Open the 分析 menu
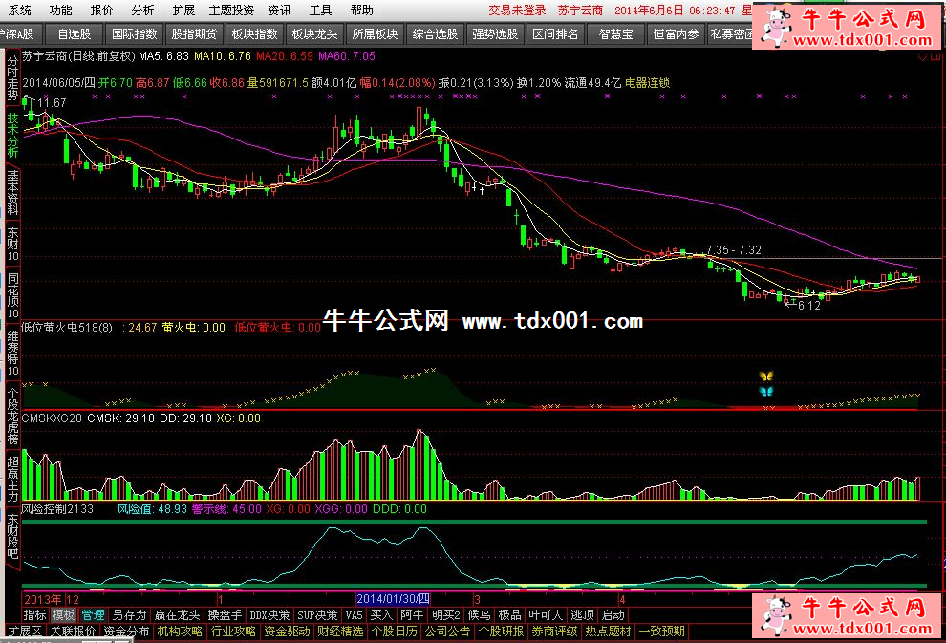This screenshot has width=946, height=643. coord(142,10)
